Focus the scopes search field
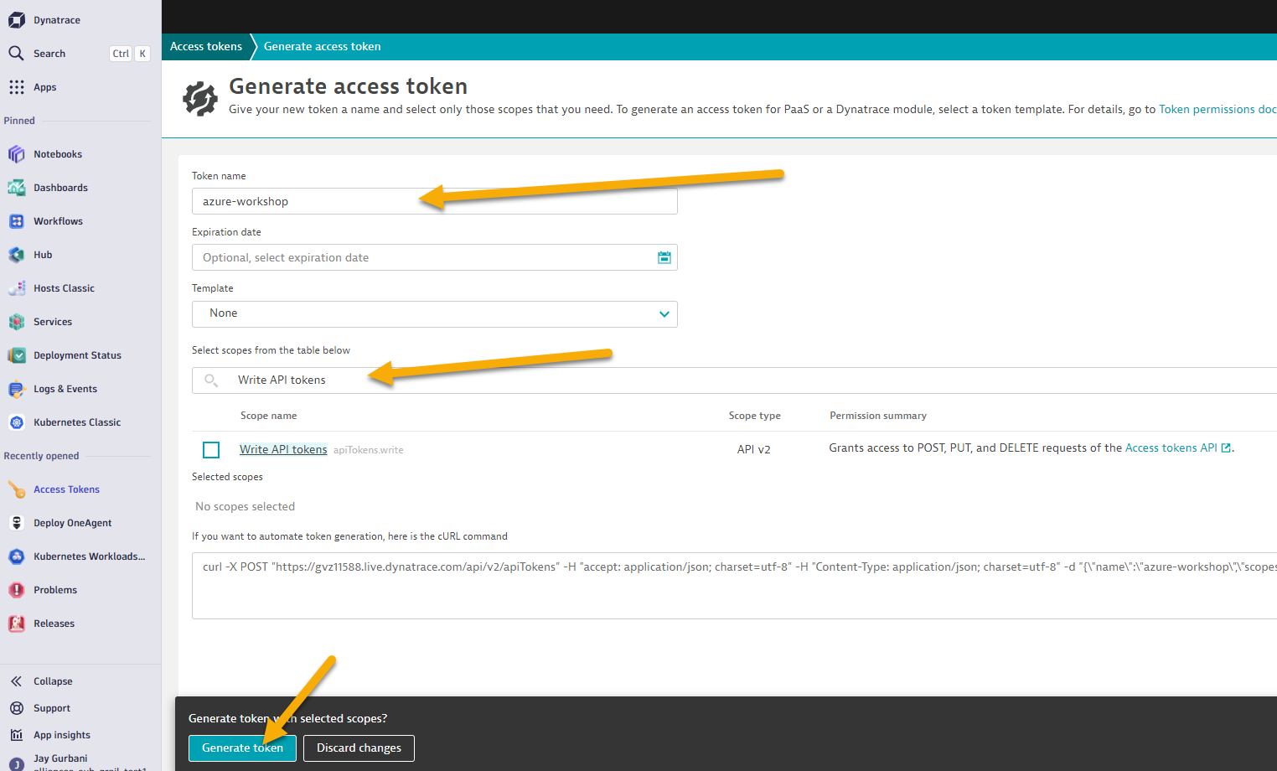The height and width of the screenshot is (771, 1277). pos(670,380)
